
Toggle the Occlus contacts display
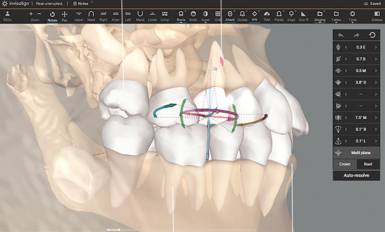(242, 16)
